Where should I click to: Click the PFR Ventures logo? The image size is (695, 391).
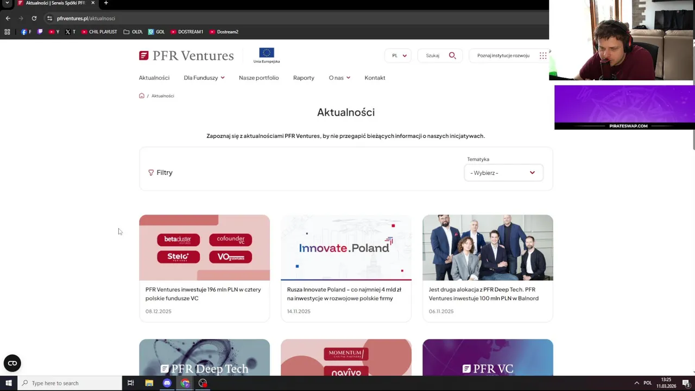tap(186, 55)
